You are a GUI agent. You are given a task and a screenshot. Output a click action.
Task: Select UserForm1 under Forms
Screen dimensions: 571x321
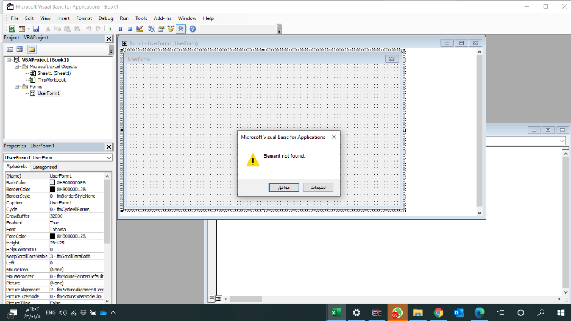[49, 93]
